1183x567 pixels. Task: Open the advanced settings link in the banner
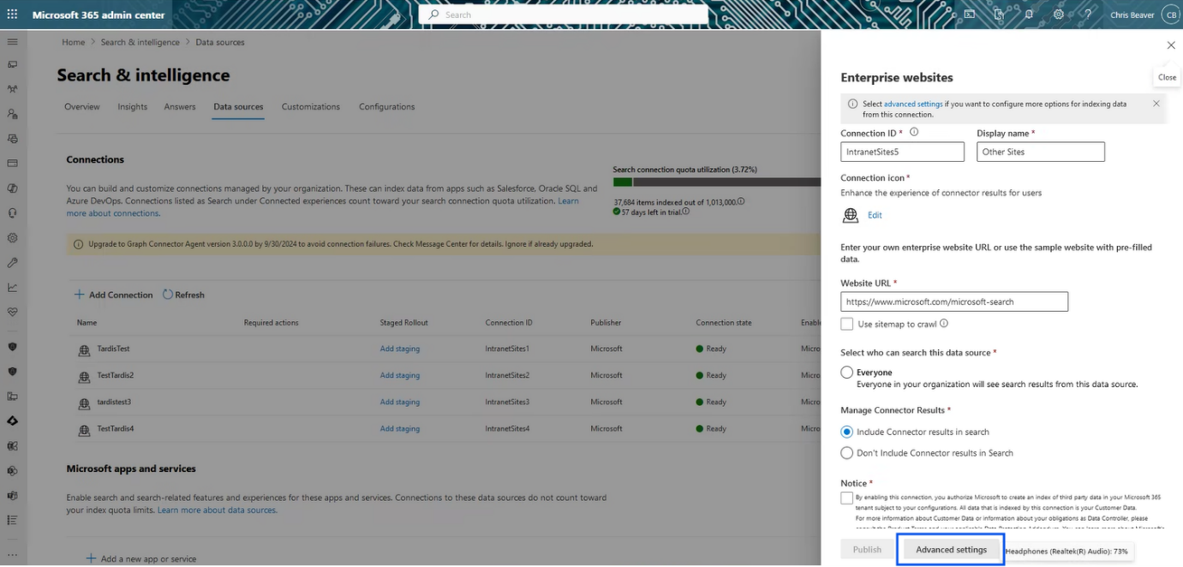tap(913, 104)
